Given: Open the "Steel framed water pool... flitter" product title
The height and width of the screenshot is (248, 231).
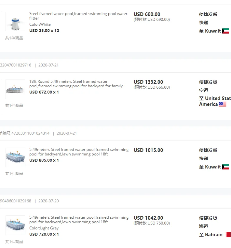Looking at the screenshot, I should tap(78, 16).
